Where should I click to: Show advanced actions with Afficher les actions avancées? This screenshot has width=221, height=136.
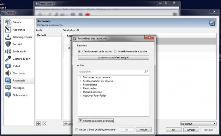[96, 121]
